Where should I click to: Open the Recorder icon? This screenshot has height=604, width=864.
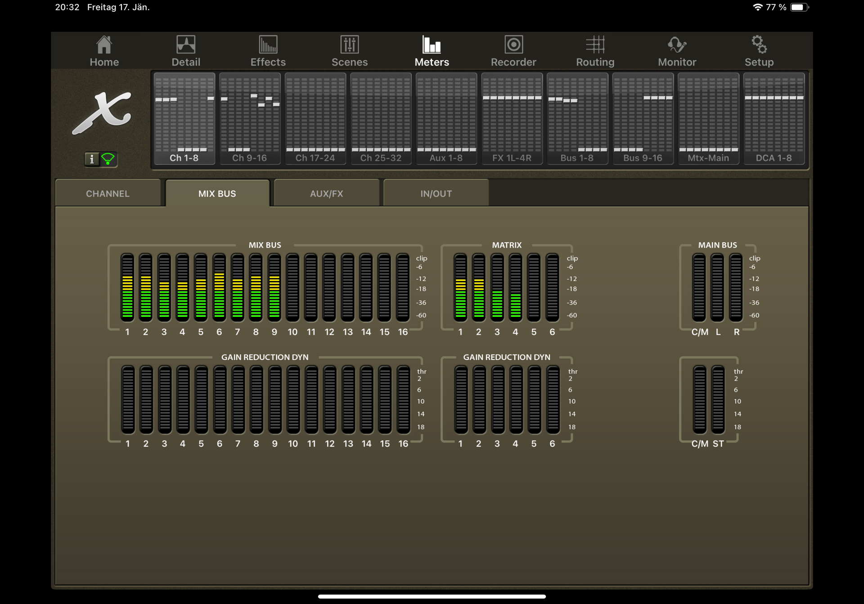[x=513, y=51]
